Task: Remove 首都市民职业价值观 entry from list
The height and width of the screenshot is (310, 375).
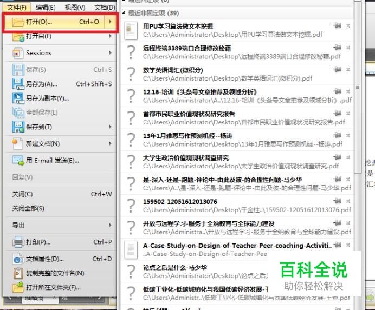Action: click(x=348, y=113)
